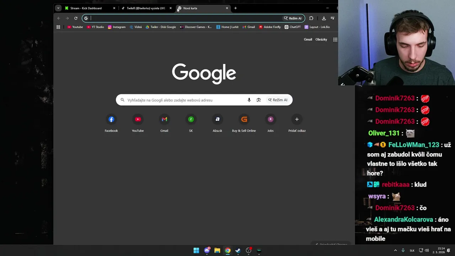Open the notification bell in taskbar
The image size is (455, 256).
click(449, 250)
